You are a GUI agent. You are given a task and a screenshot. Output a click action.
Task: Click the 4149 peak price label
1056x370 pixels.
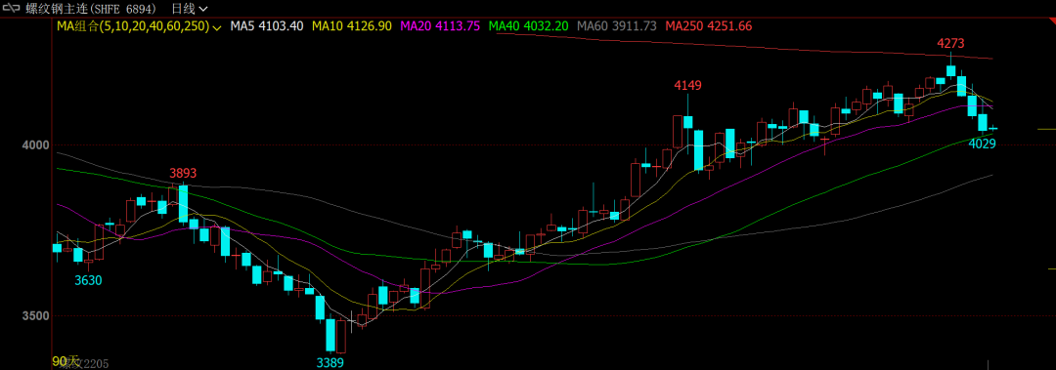tap(687, 86)
